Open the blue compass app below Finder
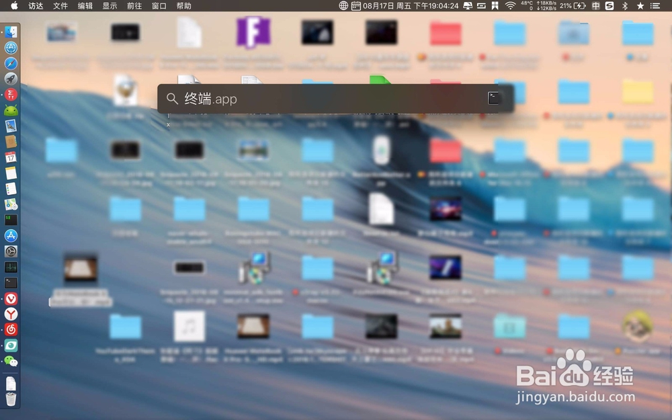Screen dimensions: 672x420 (11, 48)
